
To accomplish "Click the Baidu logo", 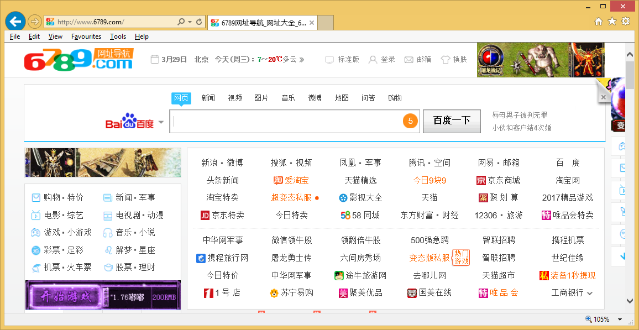I will [x=129, y=121].
